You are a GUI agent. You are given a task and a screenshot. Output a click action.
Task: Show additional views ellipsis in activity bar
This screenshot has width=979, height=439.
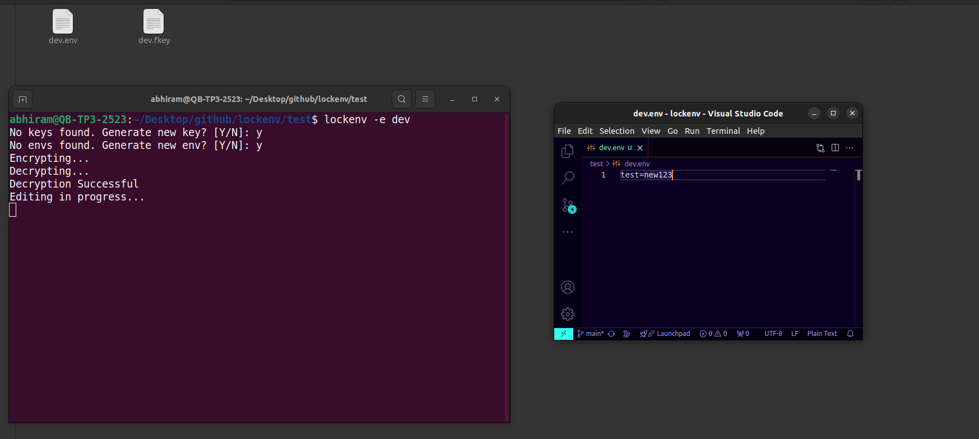click(568, 232)
